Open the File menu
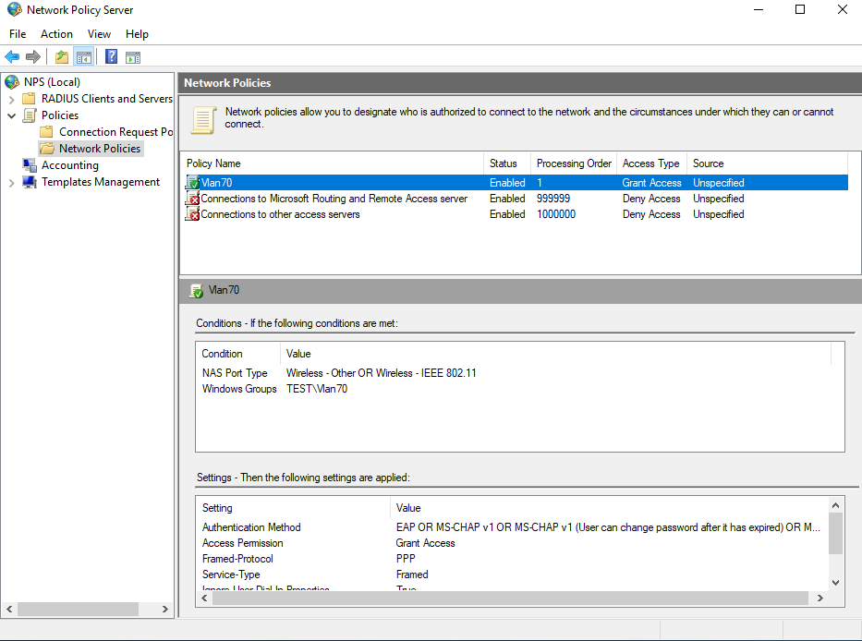The image size is (862, 641). click(x=18, y=34)
